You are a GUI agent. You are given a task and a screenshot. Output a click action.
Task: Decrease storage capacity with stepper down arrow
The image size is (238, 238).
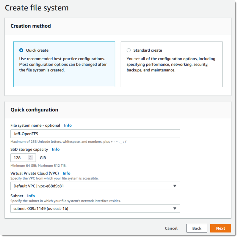point(30,159)
